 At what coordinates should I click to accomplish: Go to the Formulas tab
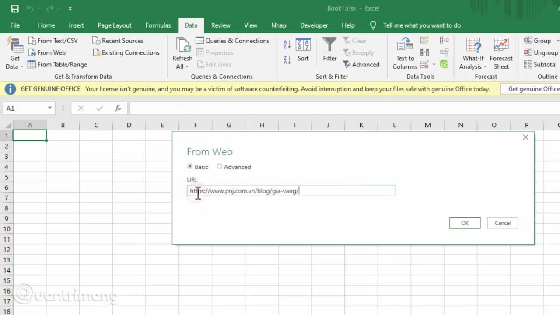point(158,25)
